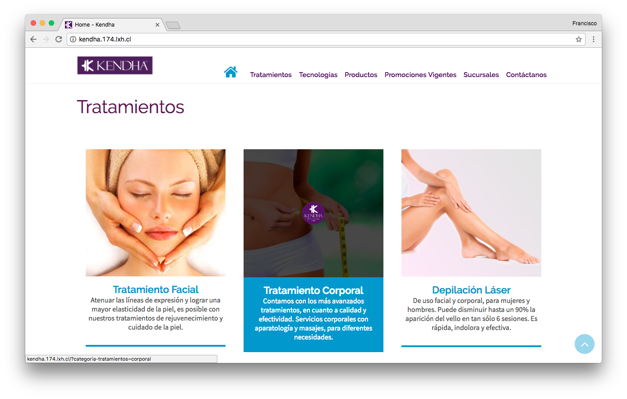Image resolution: width=627 pixels, height=399 pixels.
Task: Click the site information icon in address bar
Action: [x=73, y=39]
